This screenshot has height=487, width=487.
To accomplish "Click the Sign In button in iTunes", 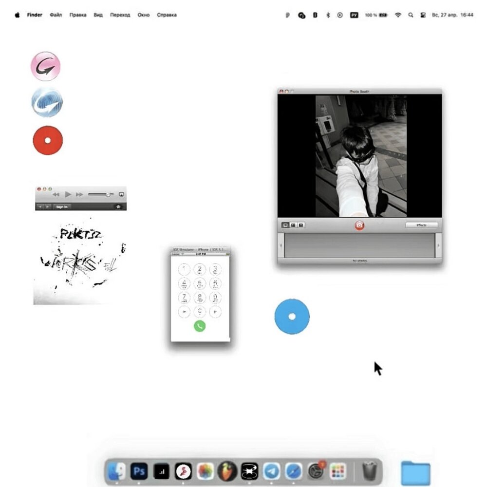I will coord(62,207).
